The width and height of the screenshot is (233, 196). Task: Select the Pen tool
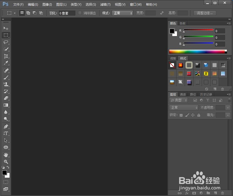coord(6,127)
